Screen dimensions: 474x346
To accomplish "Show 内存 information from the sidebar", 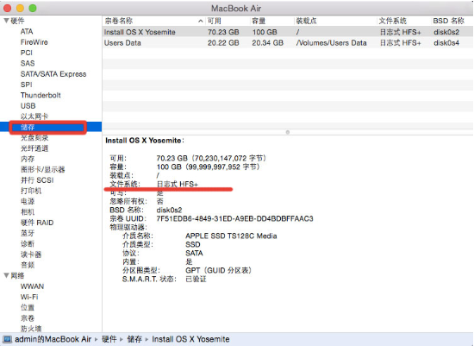I will coord(28,159).
